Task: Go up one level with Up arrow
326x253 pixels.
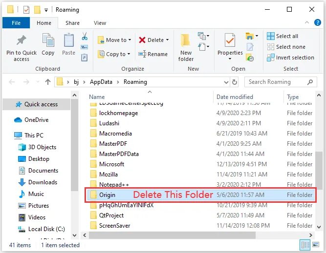Action: [x=48, y=82]
